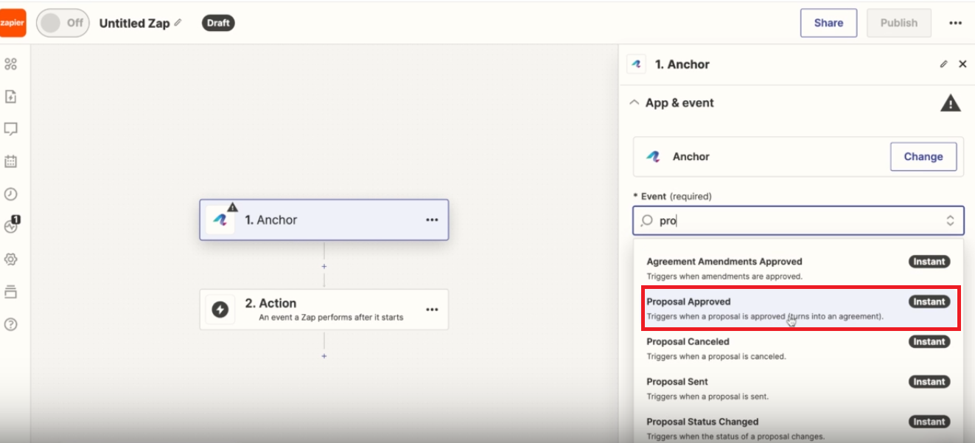Close the 1. Anchor side panel
This screenshot has height=443, width=975.
[x=962, y=64]
